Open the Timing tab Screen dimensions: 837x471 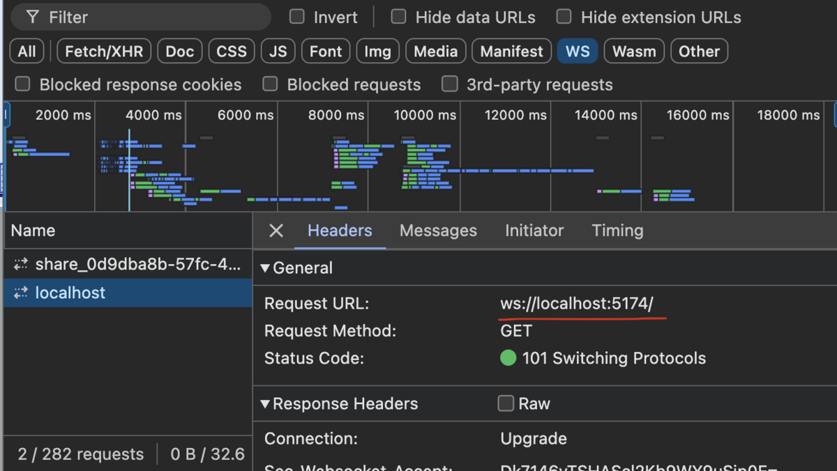pos(617,231)
